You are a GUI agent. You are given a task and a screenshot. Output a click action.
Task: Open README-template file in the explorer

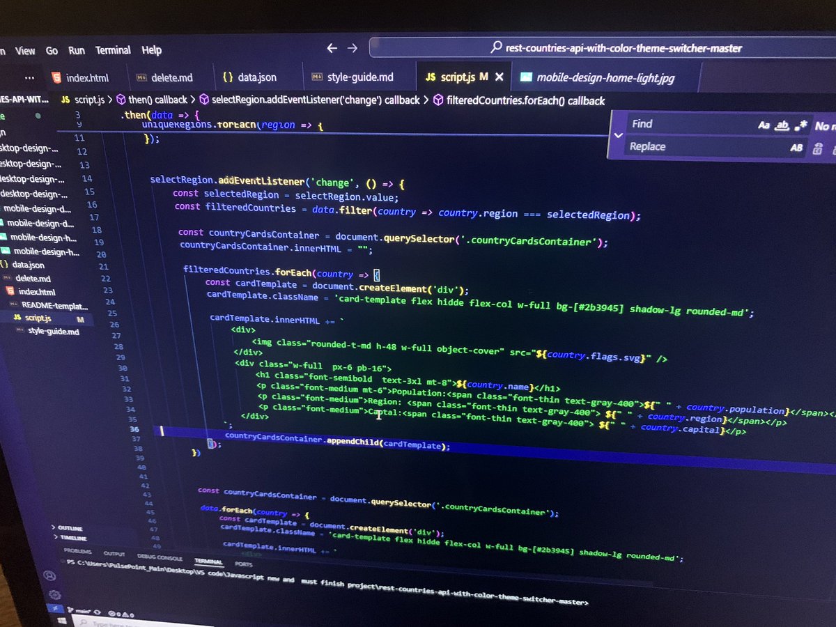coord(54,305)
